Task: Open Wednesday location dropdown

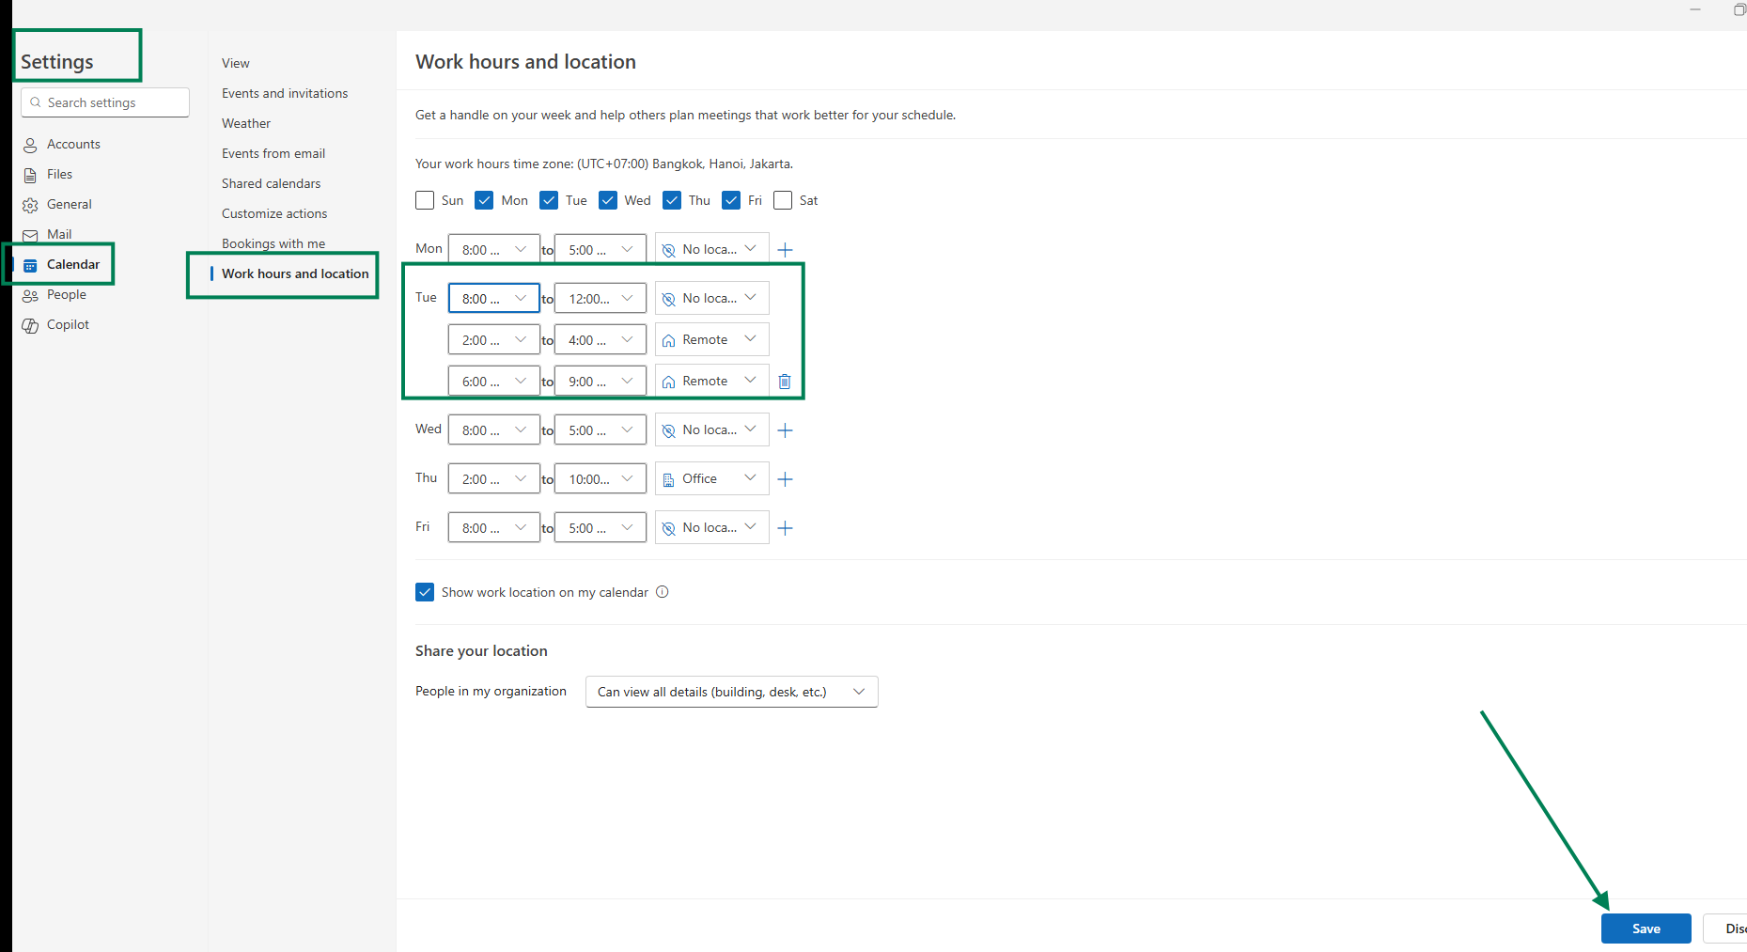Action: click(x=712, y=429)
